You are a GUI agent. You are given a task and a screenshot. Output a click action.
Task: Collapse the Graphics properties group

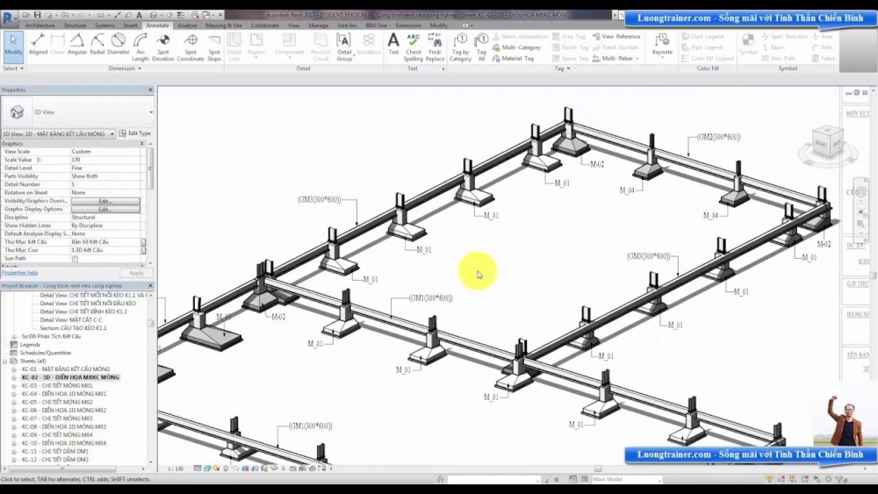click(x=141, y=144)
